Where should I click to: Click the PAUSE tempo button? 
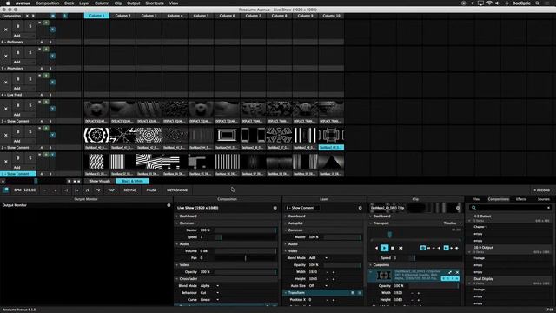(151, 190)
